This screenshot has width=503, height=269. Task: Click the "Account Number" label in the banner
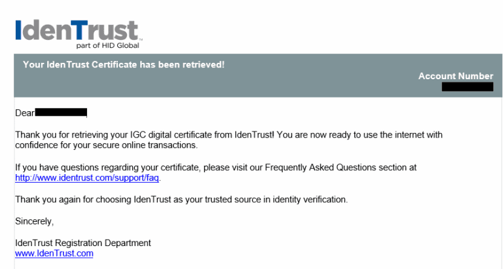pos(456,76)
